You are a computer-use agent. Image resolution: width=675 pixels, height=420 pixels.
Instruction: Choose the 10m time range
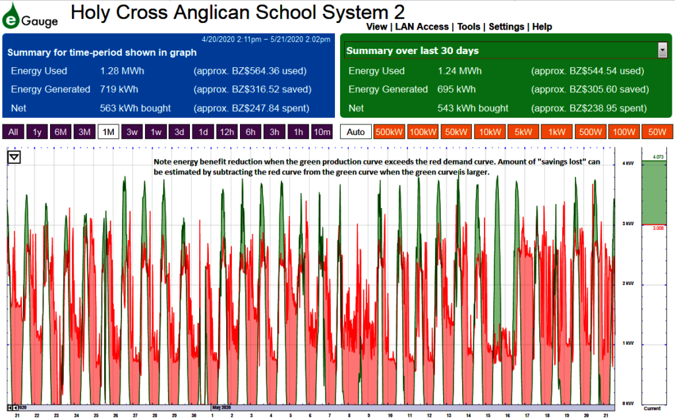pyautogui.click(x=322, y=132)
